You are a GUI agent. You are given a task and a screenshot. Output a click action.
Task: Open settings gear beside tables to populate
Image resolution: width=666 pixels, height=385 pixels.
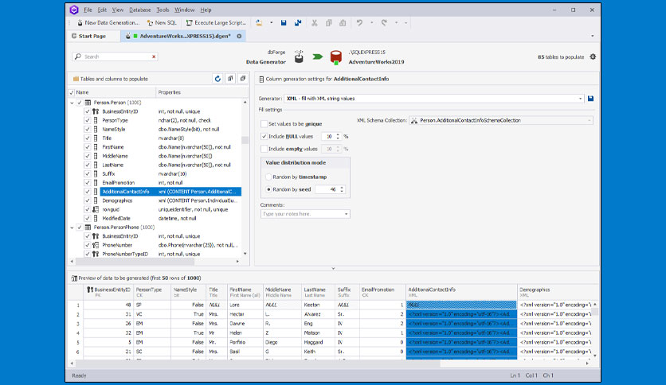pyautogui.click(x=593, y=56)
